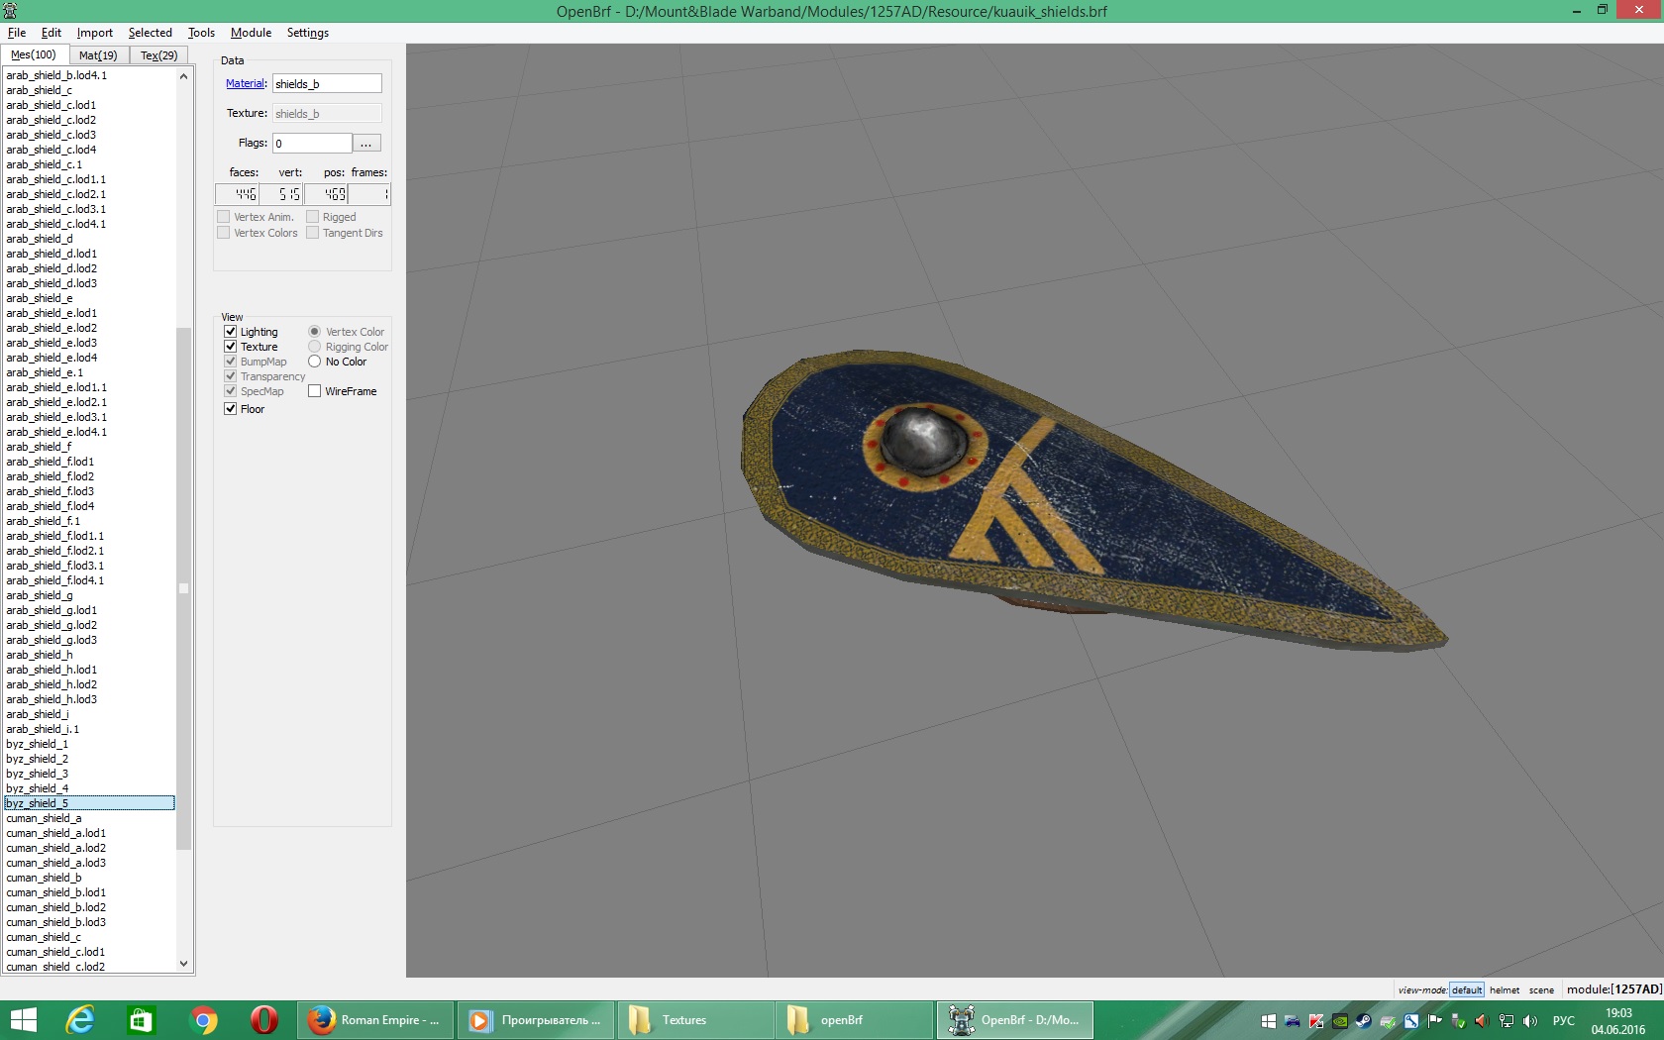Screen dimensions: 1664x1040
Task: Open the Edit menu
Action: [x=52, y=33]
